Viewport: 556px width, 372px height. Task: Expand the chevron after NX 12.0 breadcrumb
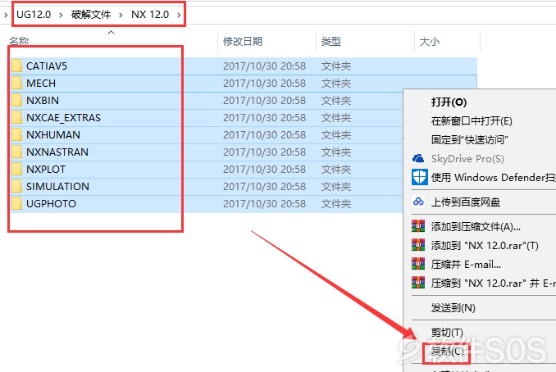(x=179, y=15)
